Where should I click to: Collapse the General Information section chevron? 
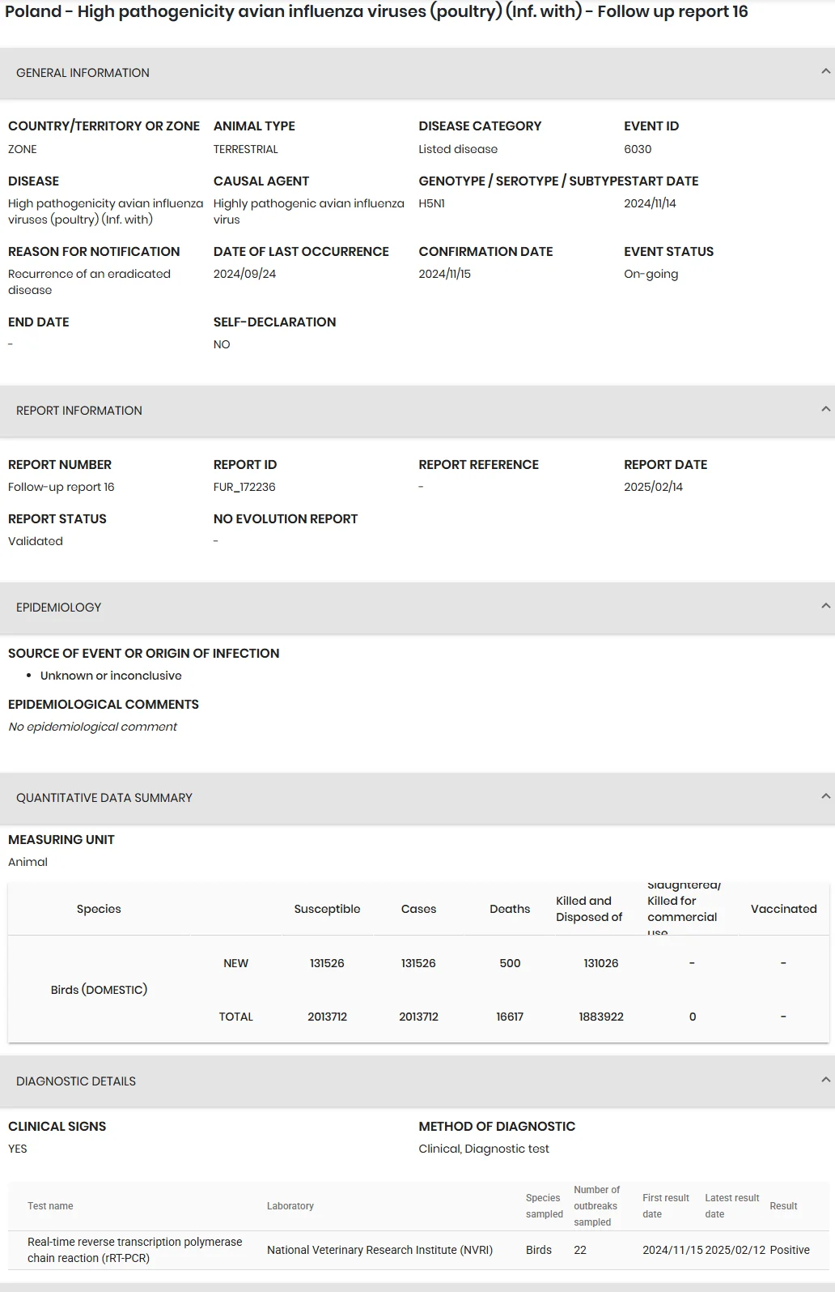tap(825, 72)
